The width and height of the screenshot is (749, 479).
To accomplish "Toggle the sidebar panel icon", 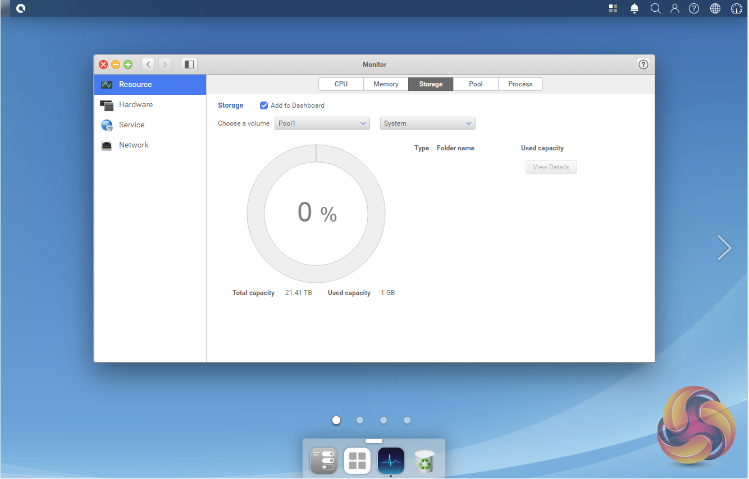I will tap(189, 65).
